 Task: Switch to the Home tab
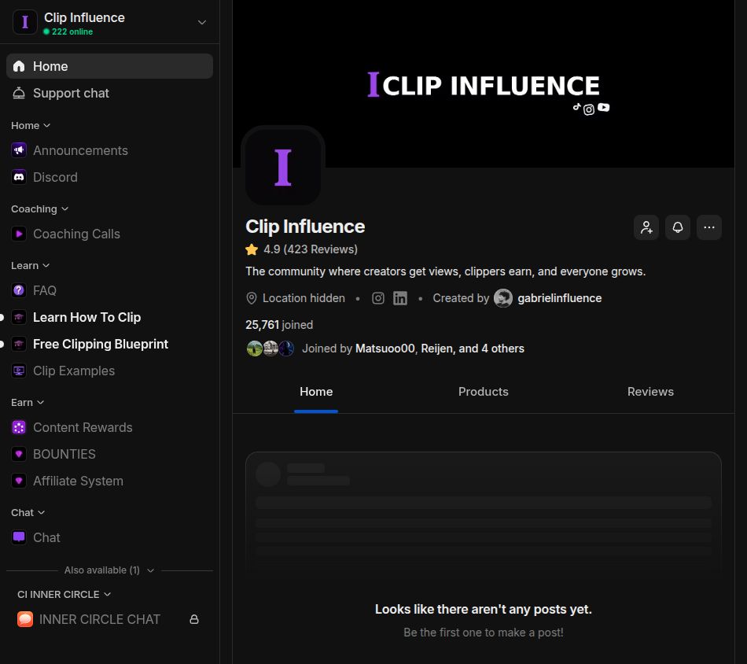[x=316, y=392]
